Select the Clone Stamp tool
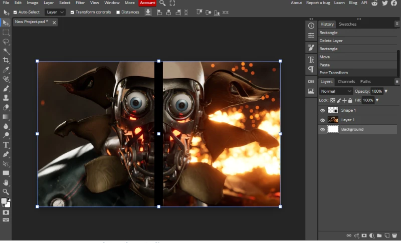This screenshot has height=243, width=401. (x=6, y=98)
